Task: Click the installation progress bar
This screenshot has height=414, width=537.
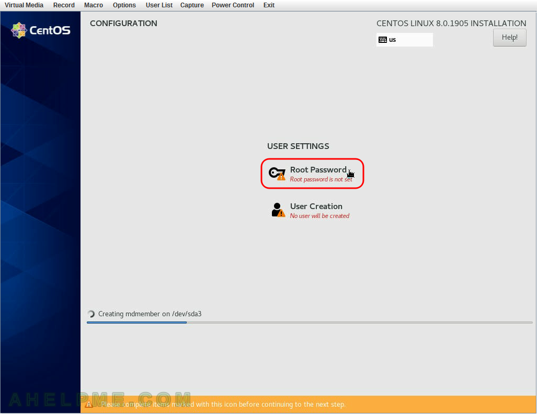Action: click(310, 323)
